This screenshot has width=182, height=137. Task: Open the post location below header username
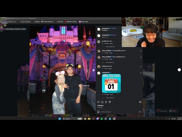[x=105, y=30]
